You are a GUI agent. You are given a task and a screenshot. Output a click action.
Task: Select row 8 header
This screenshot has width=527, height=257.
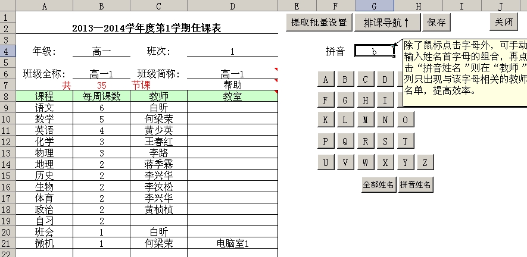pyautogui.click(x=7, y=96)
